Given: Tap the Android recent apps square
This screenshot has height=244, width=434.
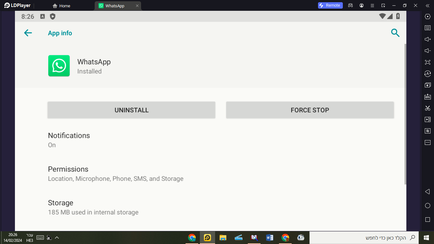Looking at the screenshot, I should pos(428,220).
